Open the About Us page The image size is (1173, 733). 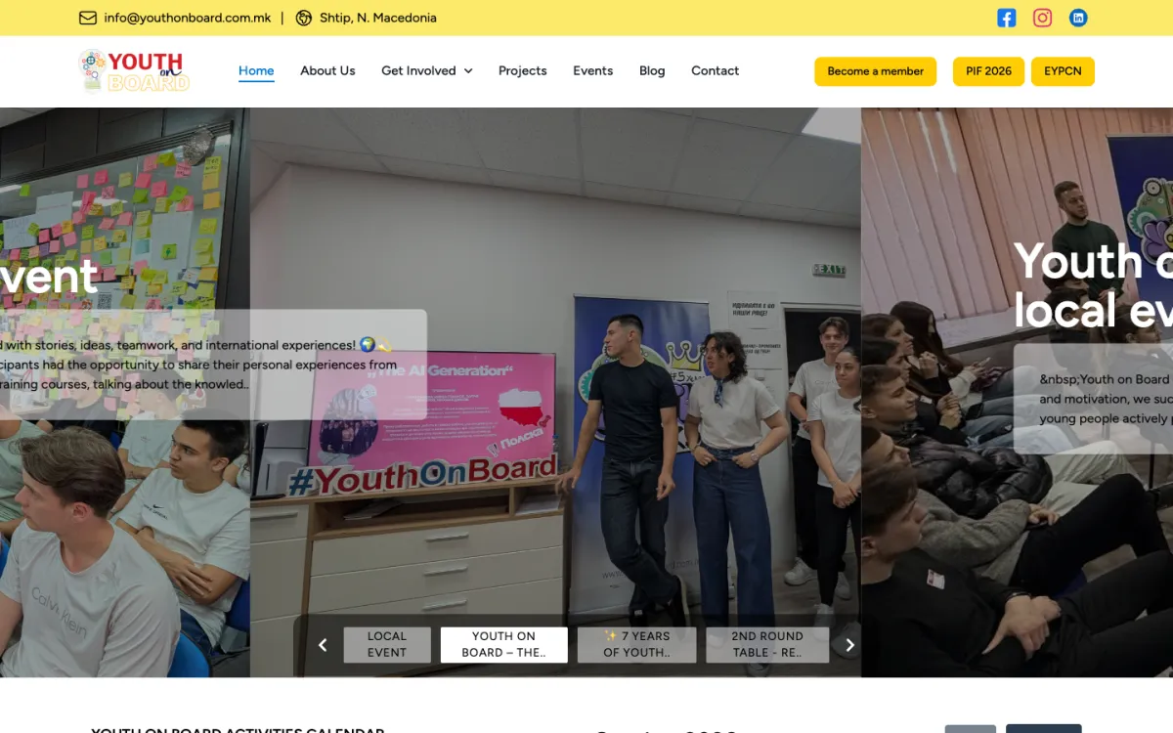pyautogui.click(x=327, y=70)
